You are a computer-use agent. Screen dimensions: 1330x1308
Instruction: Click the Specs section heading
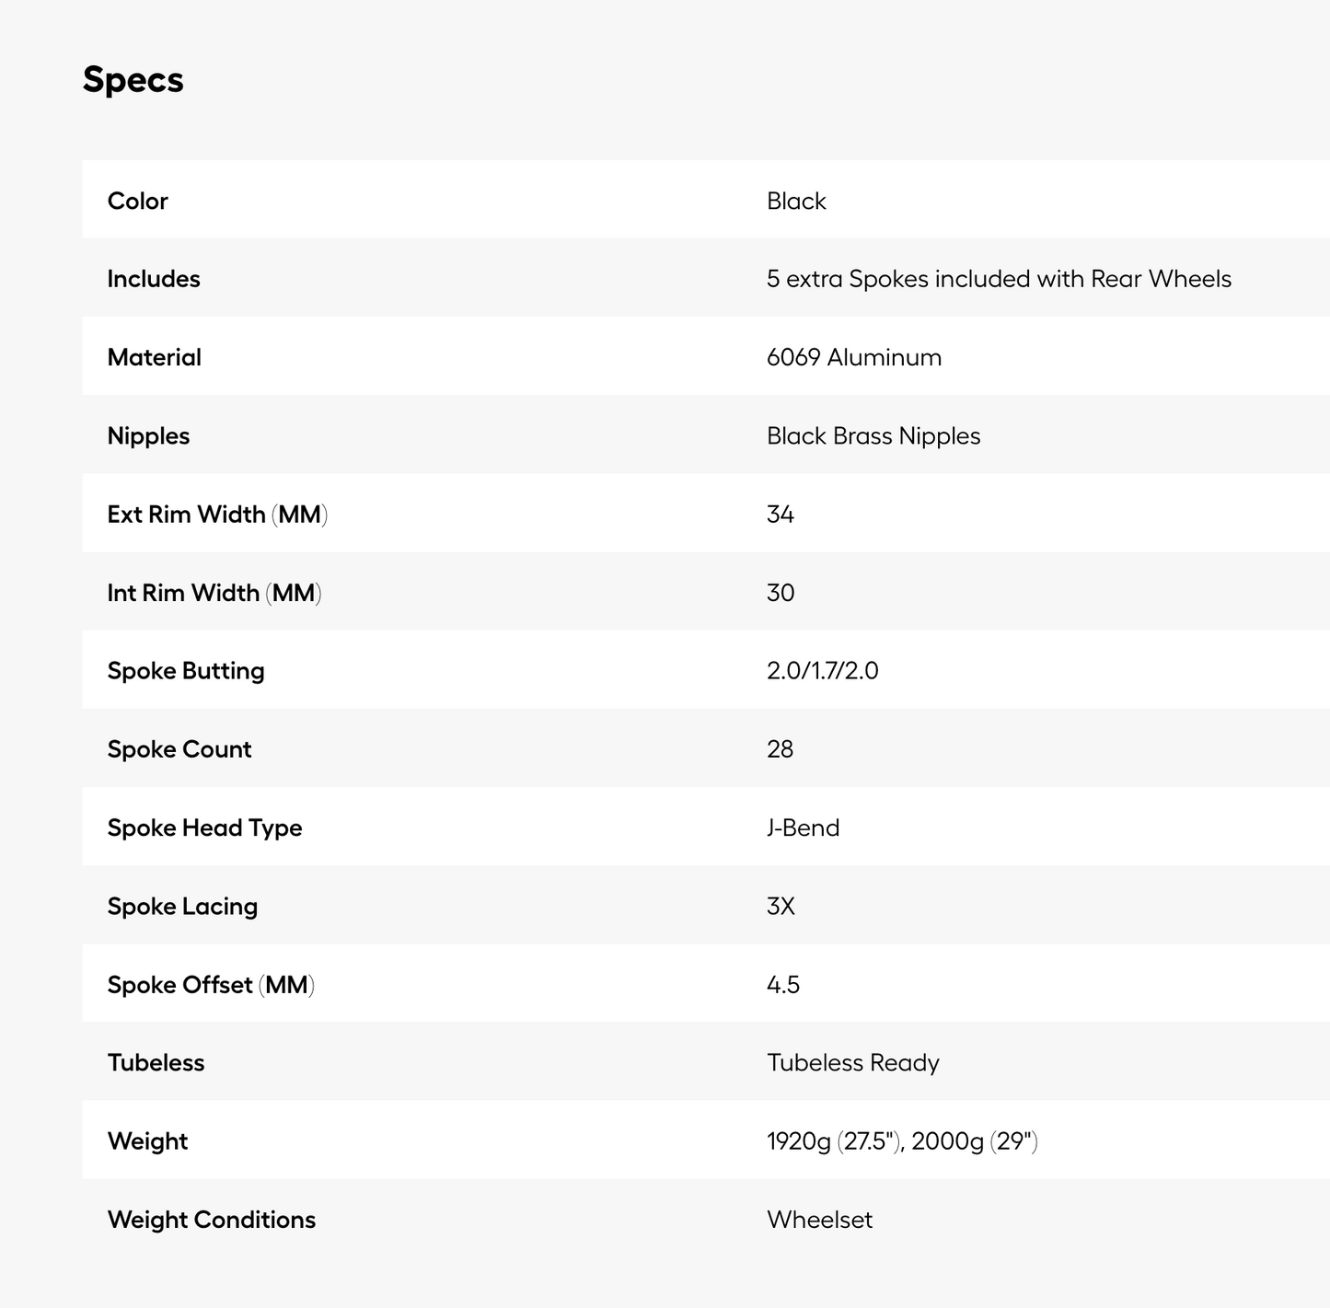pyautogui.click(x=133, y=80)
